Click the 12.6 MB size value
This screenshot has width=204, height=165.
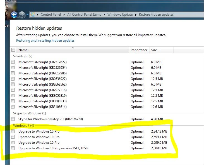pos(157,107)
